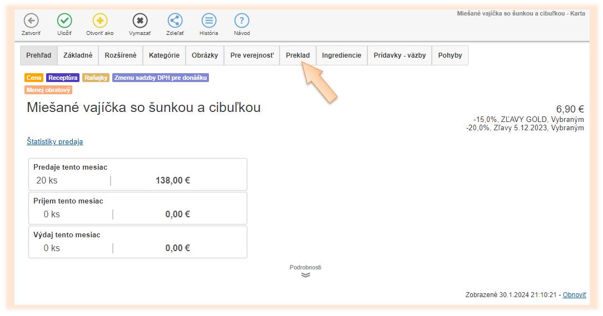The height and width of the screenshot is (316, 603).
Task: Delete the item using the Vymazať icon
Action: tap(139, 21)
